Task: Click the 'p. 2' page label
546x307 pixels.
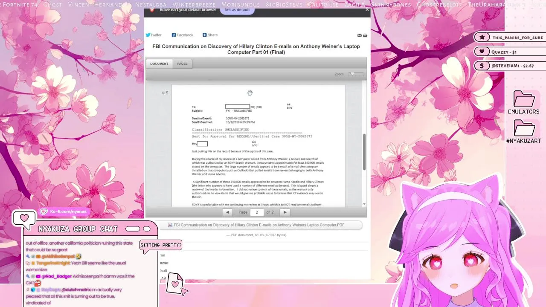Action: point(165,92)
